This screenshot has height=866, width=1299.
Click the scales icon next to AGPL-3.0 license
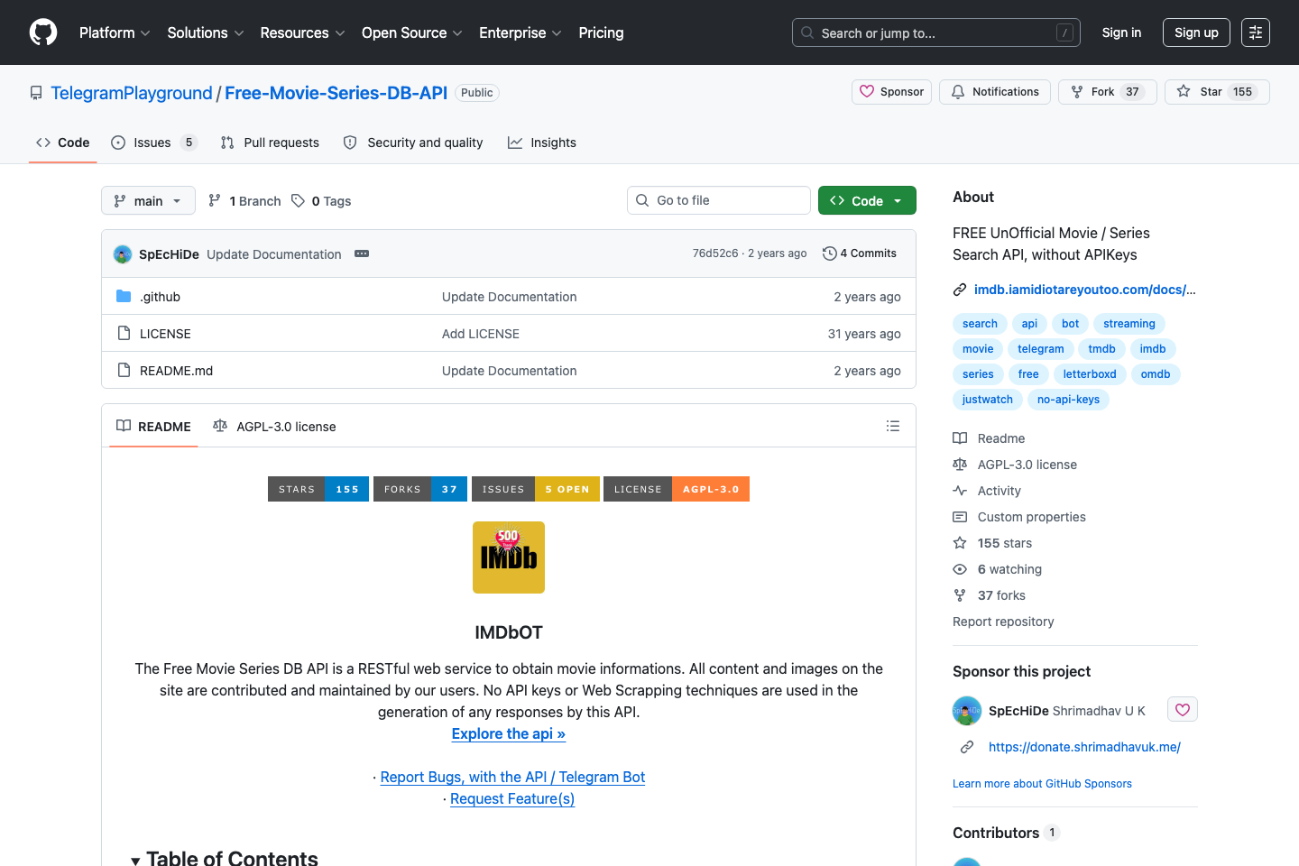pyautogui.click(x=220, y=425)
